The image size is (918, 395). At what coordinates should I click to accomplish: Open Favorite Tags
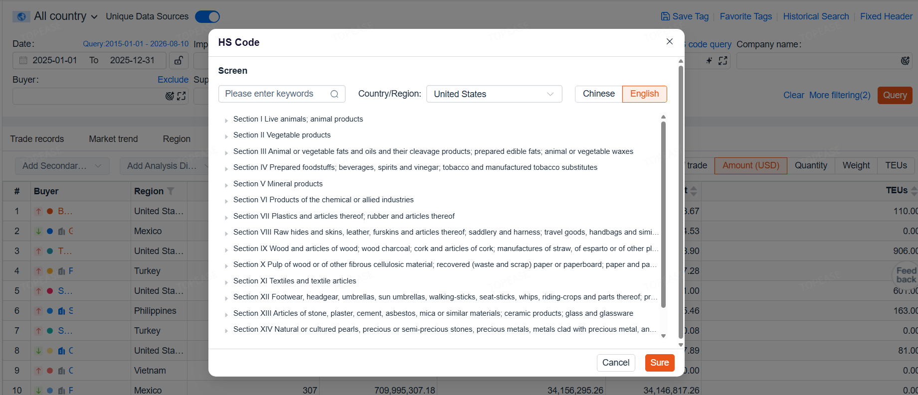click(745, 16)
